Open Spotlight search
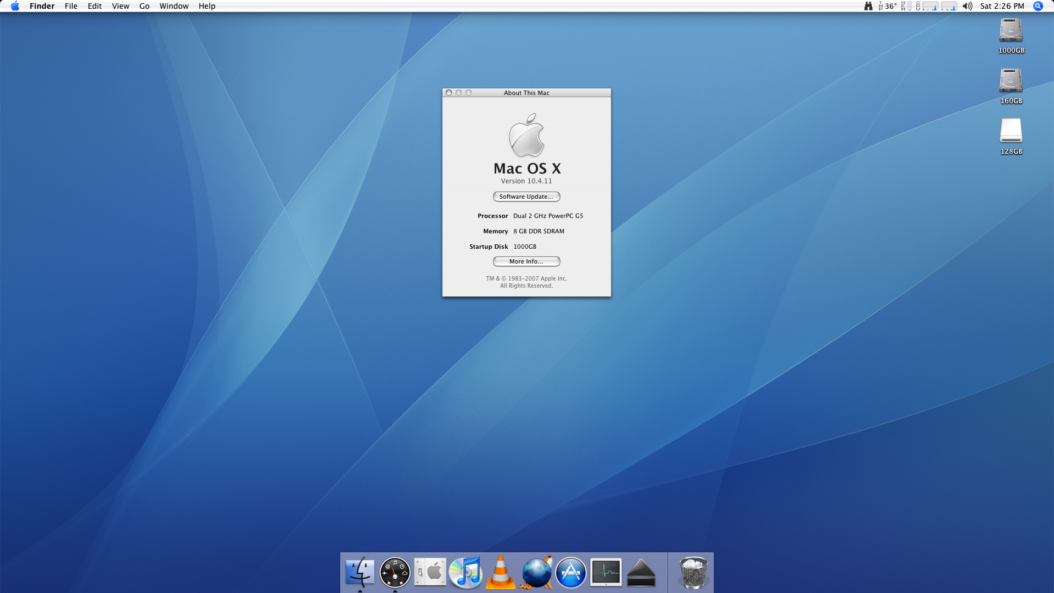Image resolution: width=1054 pixels, height=593 pixels. point(1038,6)
